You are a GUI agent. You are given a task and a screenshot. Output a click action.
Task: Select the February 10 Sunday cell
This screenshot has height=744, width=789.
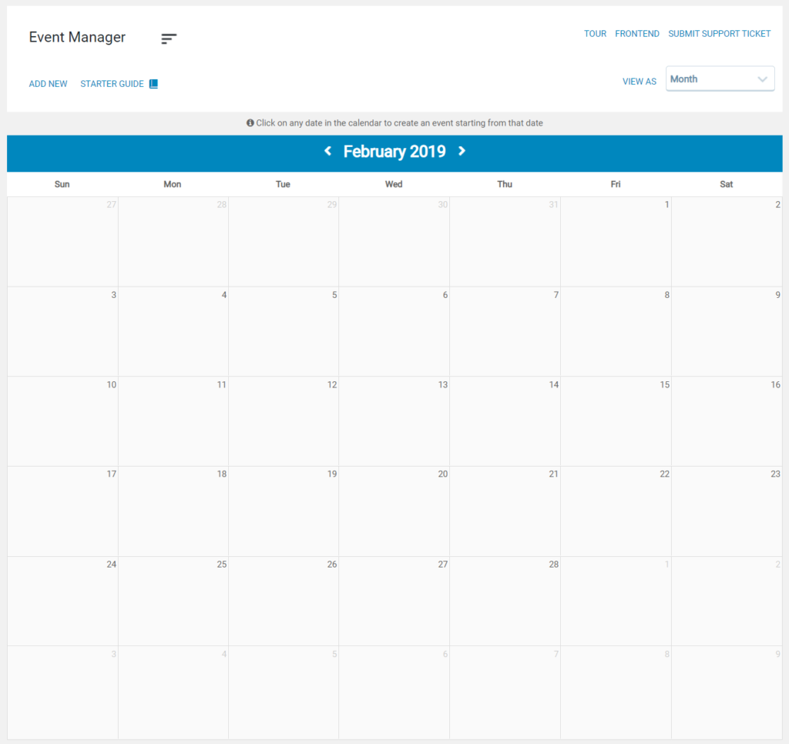point(62,421)
